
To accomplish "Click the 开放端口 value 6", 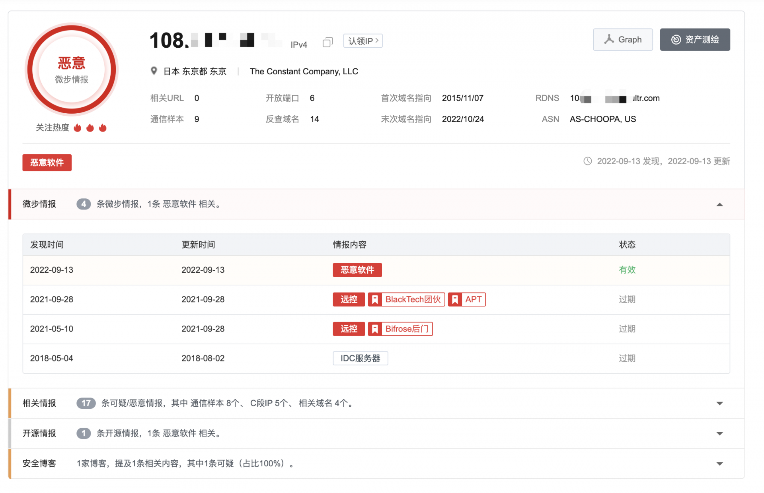I will click(x=312, y=98).
